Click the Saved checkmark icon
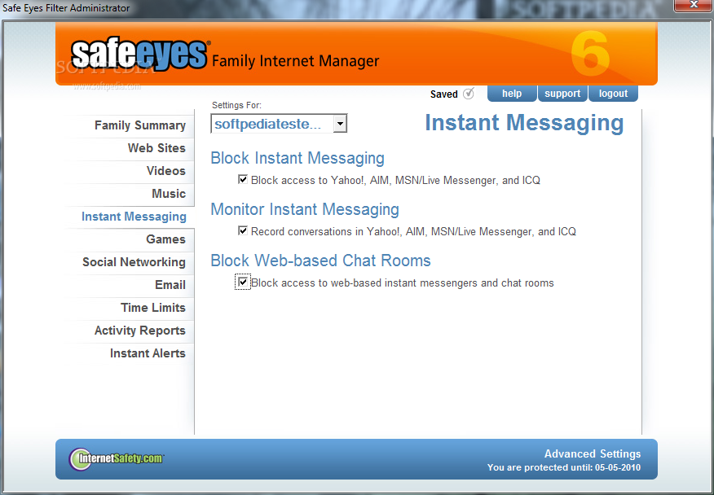The height and width of the screenshot is (495, 714). [468, 94]
